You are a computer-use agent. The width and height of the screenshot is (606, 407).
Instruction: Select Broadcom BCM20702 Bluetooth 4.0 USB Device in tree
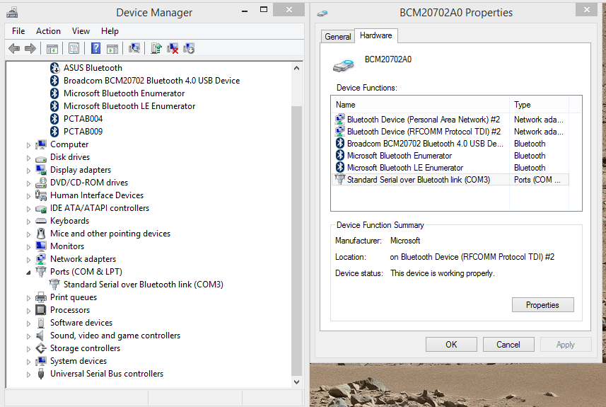click(x=151, y=81)
